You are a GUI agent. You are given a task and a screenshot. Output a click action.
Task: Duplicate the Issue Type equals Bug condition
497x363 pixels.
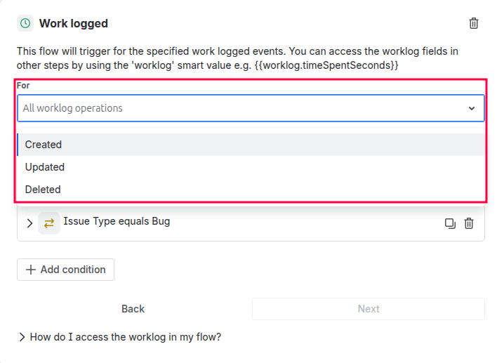450,223
